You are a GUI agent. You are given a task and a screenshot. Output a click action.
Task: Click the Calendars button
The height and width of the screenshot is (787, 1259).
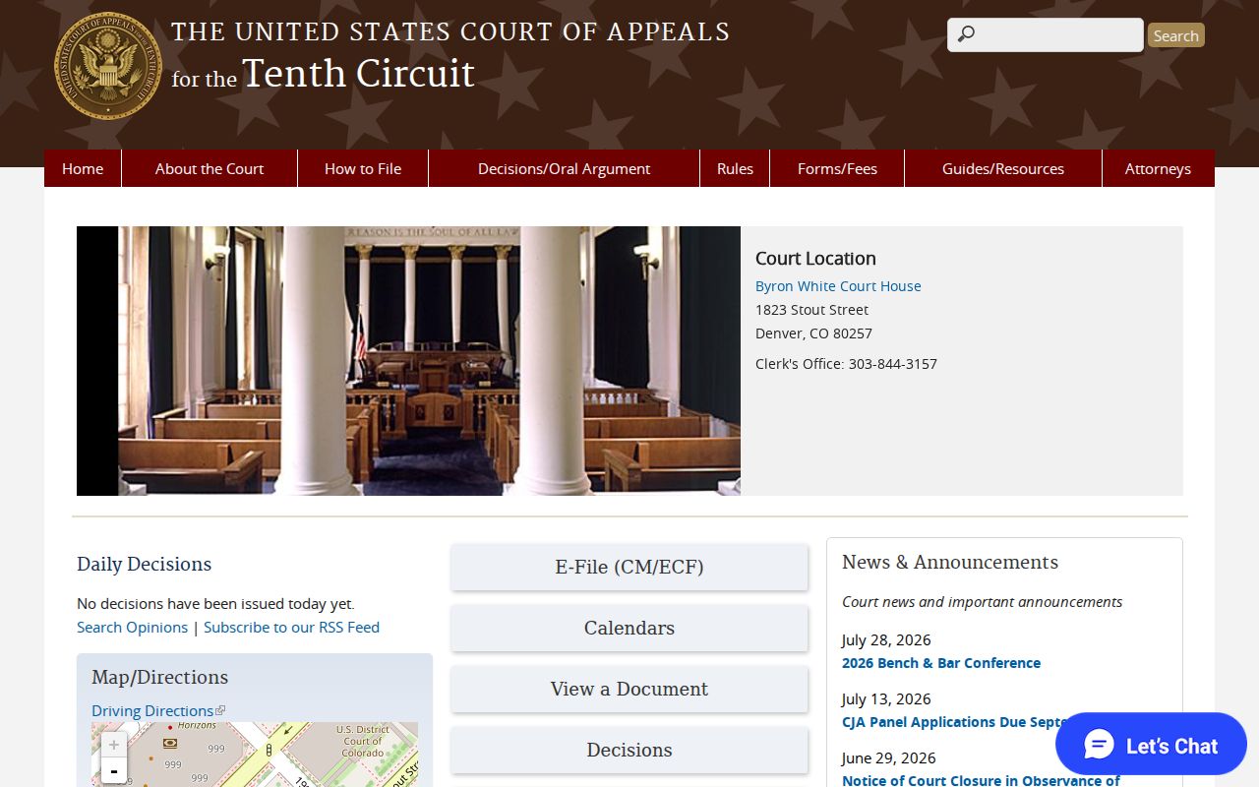629,628
